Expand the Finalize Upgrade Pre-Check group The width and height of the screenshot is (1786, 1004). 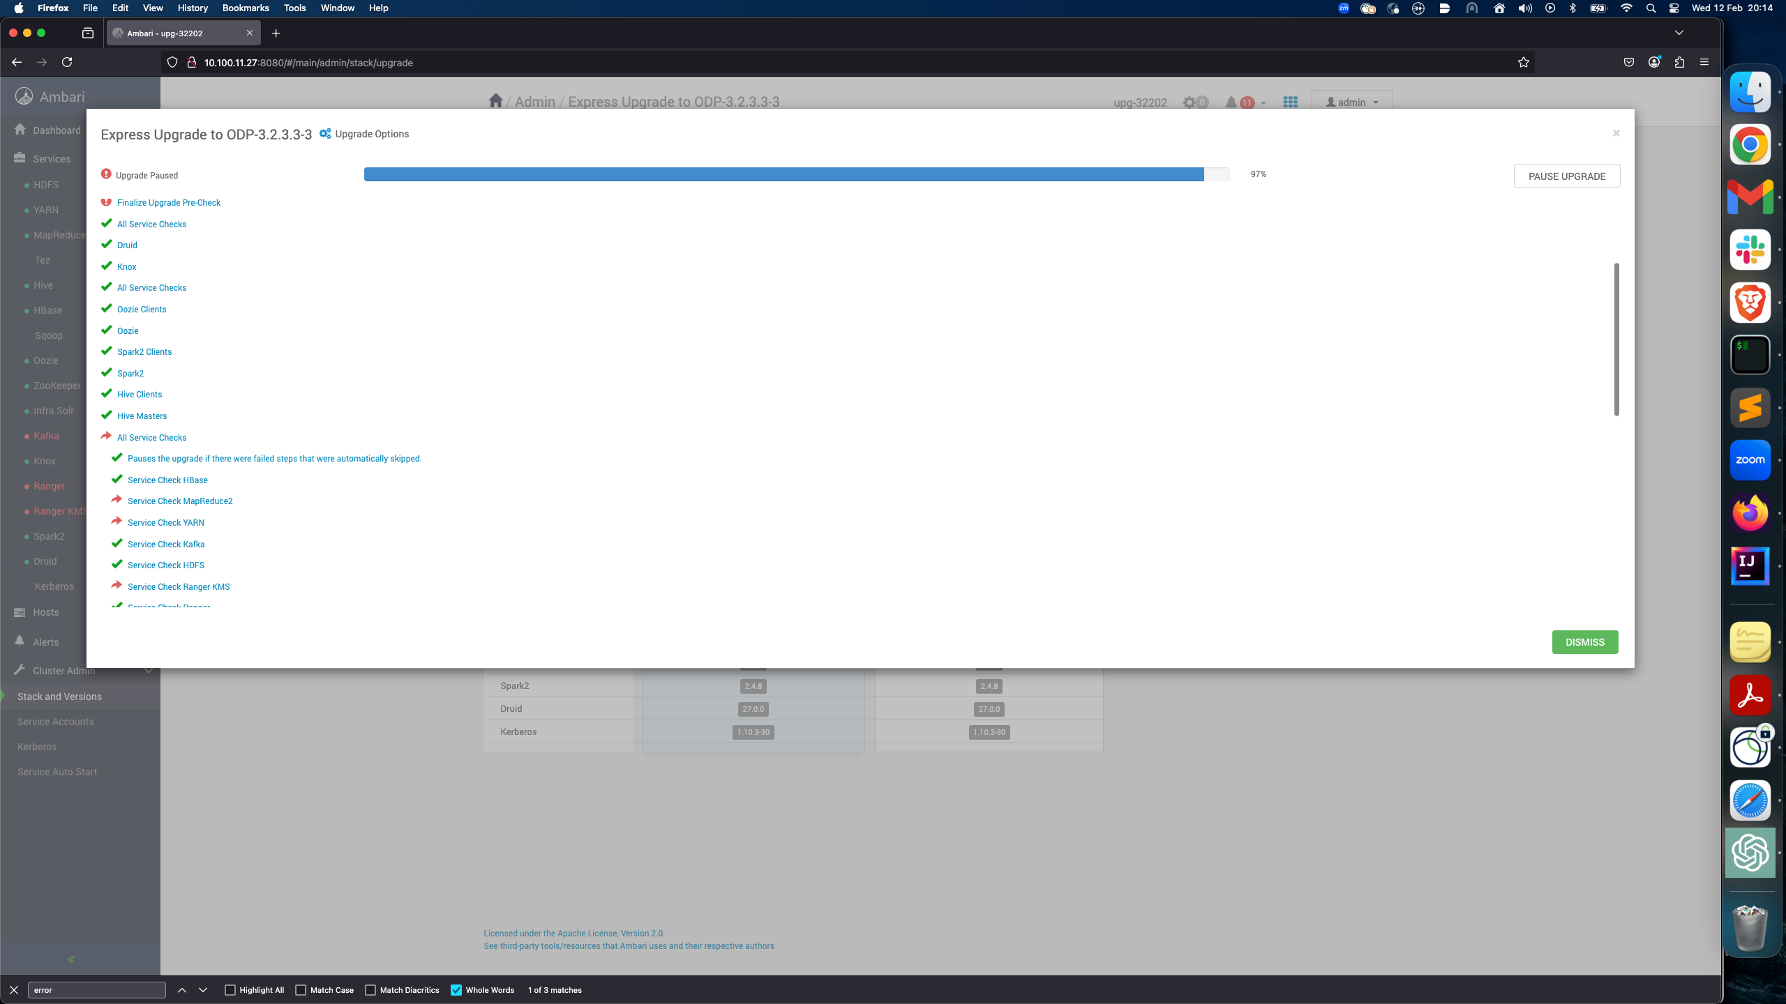pyautogui.click(x=169, y=203)
